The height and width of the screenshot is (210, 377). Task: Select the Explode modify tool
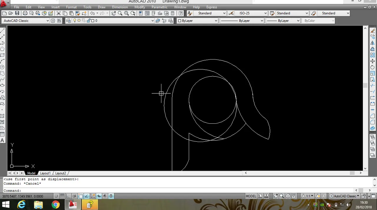373,128
